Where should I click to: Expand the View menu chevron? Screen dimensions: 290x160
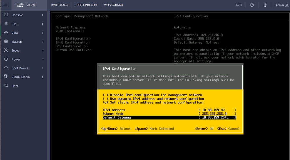(x=42, y=33)
